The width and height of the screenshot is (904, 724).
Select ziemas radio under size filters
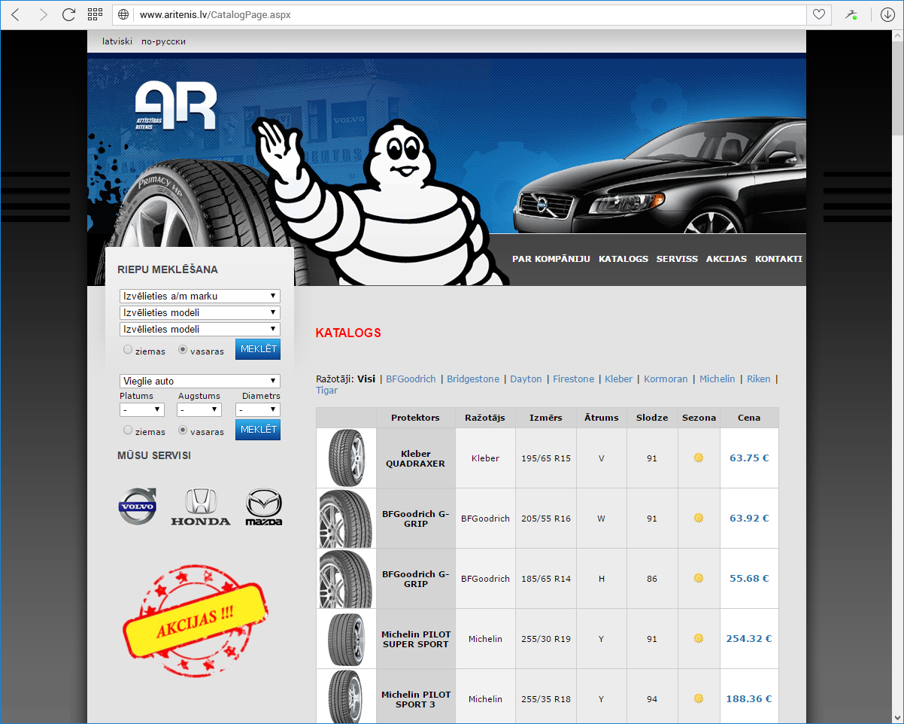click(x=128, y=430)
